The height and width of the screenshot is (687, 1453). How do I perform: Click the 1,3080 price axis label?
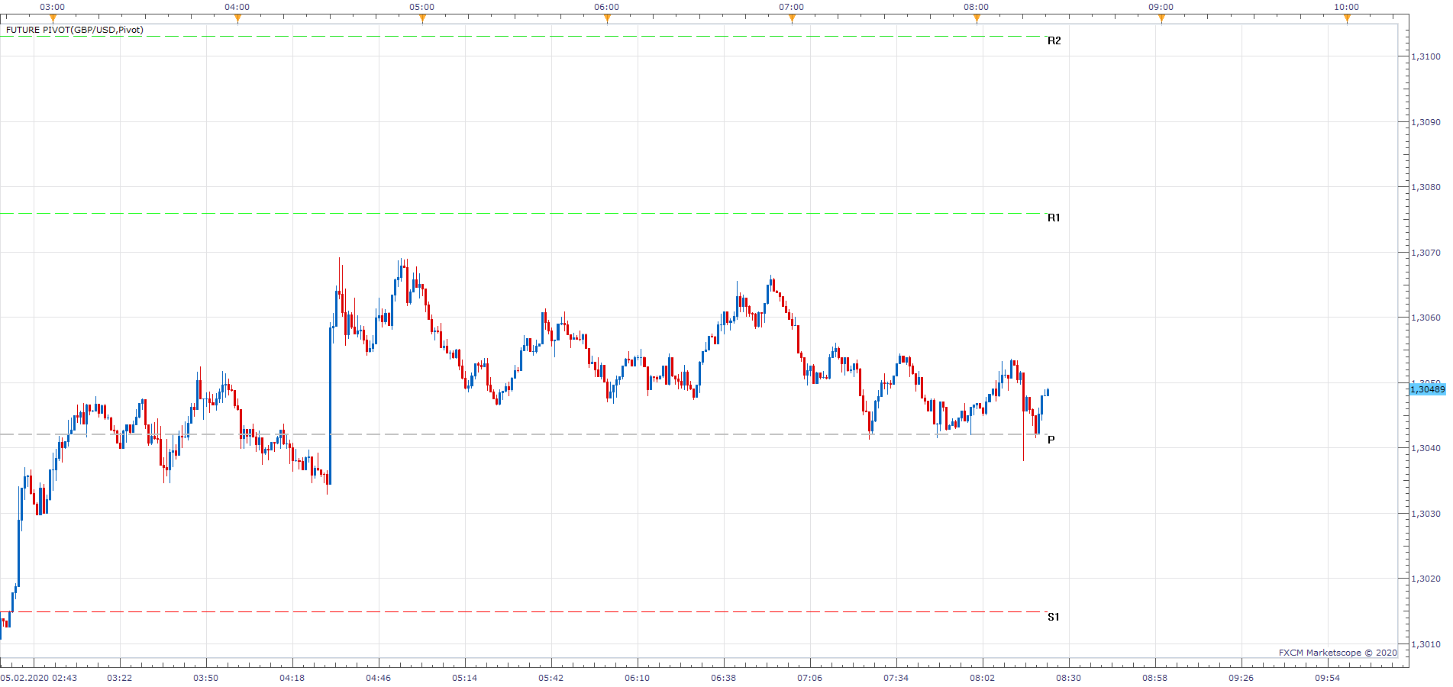tap(1426, 187)
